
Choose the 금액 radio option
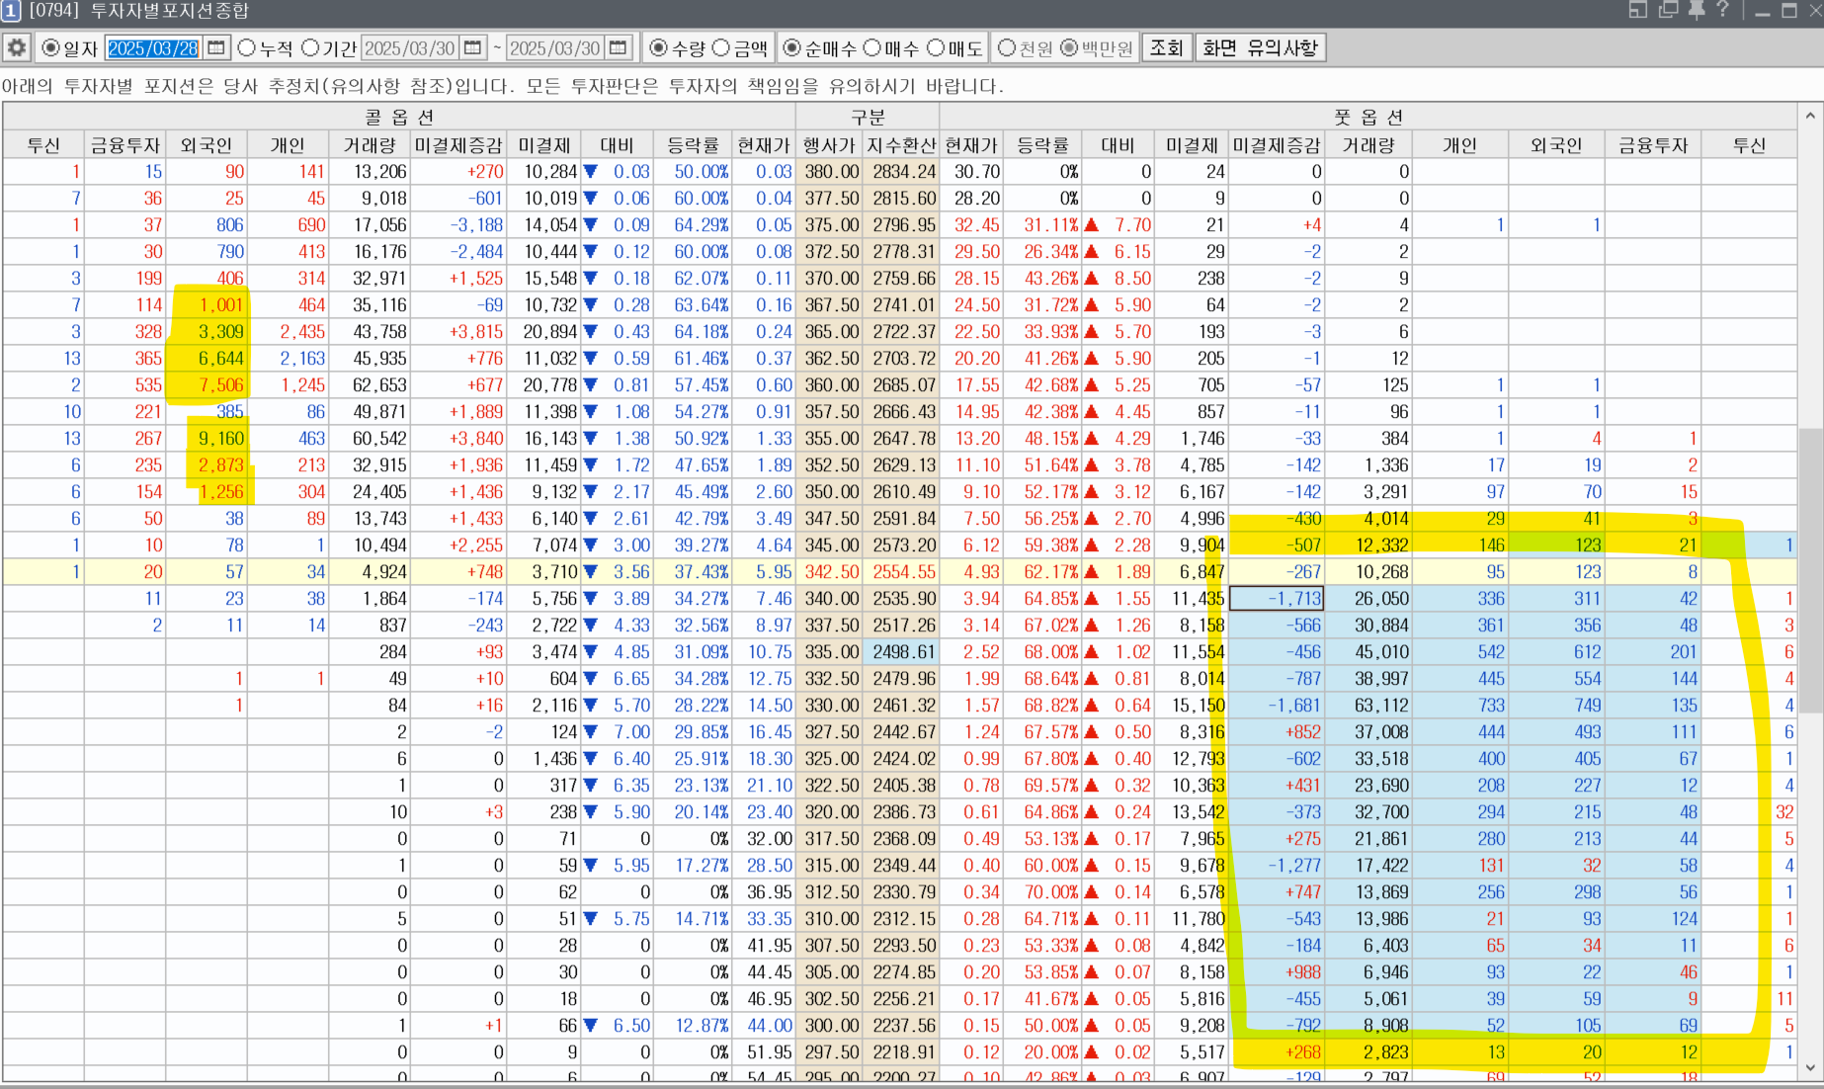[x=722, y=47]
